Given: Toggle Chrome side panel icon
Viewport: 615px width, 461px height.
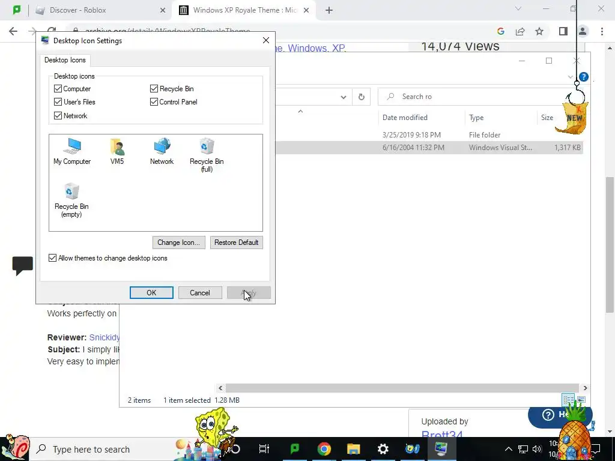Looking at the screenshot, I should (x=563, y=31).
